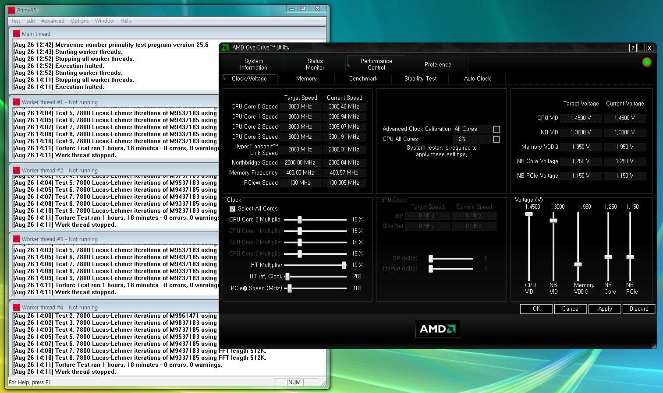Click the Main thread title bar in Prime95
The width and height of the screenshot is (663, 393).
[x=168, y=34]
